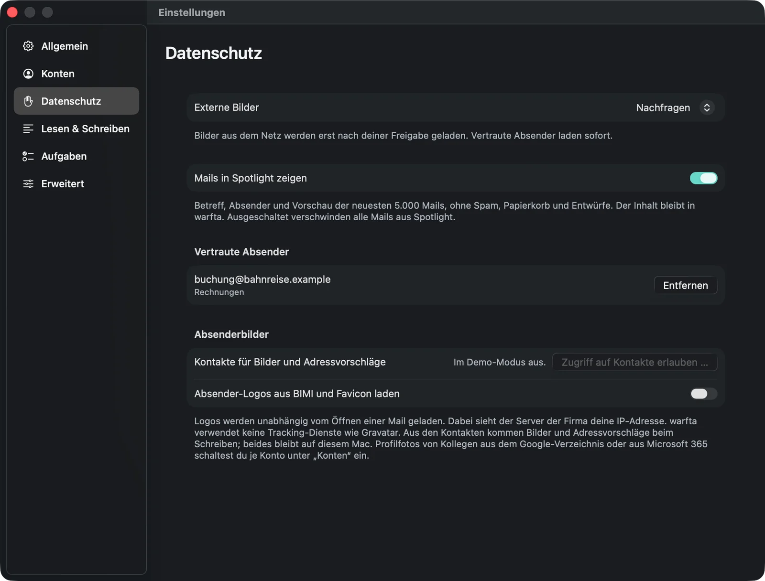The height and width of the screenshot is (581, 765).
Task: Open the Externe Bilder Nachfragen dropdown
Action: click(x=675, y=108)
